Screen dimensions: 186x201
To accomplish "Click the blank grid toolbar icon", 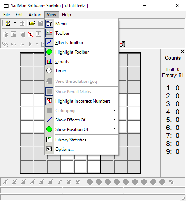I will click(x=22, y=23).
